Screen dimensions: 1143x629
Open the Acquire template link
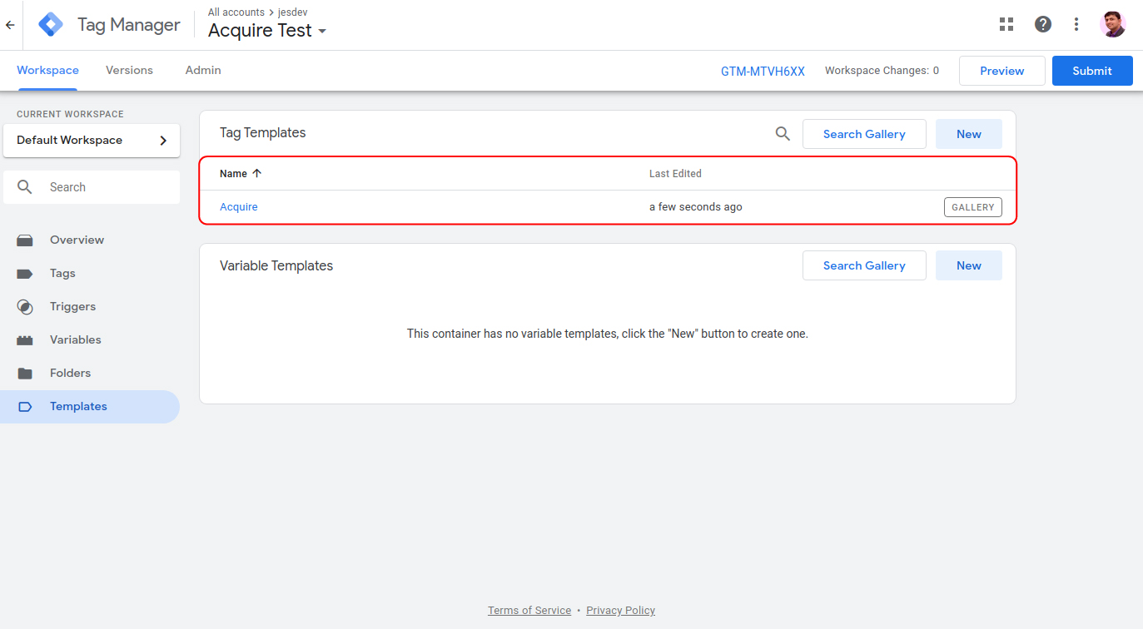point(239,207)
